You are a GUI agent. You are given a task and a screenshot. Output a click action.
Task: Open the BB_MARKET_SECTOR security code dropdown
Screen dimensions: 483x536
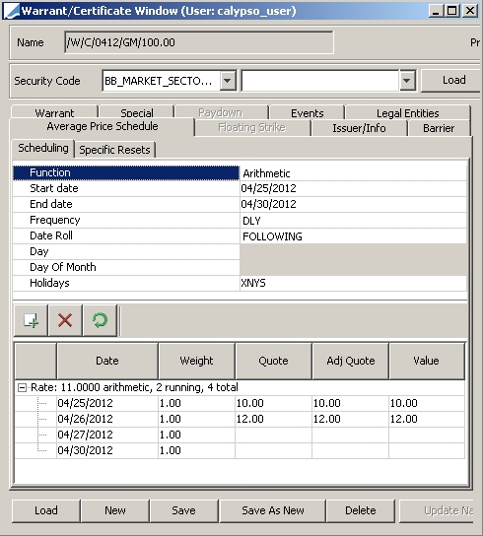pyautogui.click(x=228, y=81)
